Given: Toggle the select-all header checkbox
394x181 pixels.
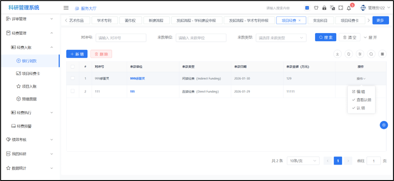Looking at the screenshot, I should click(73, 67).
